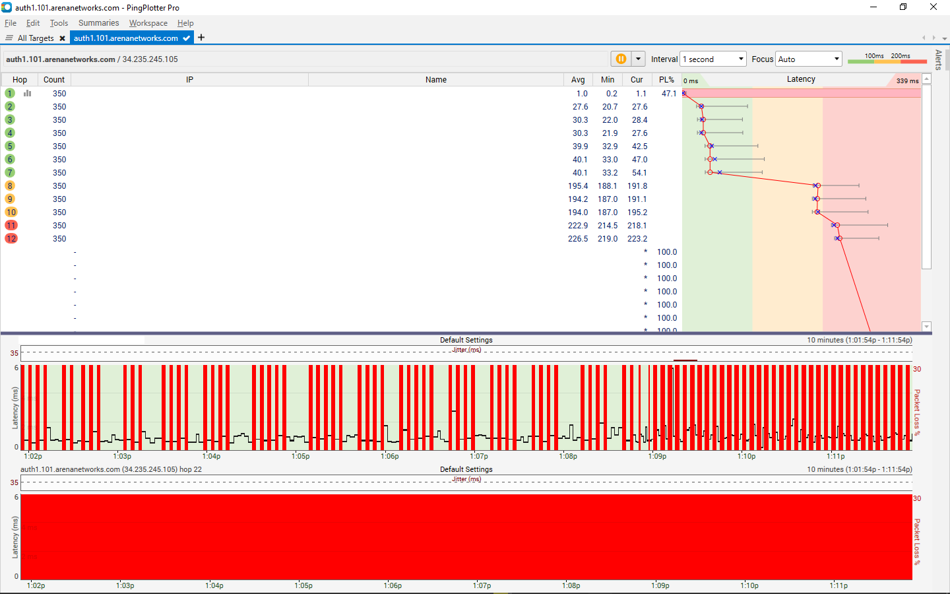Open the Summaries menu
This screenshot has height=594, width=950.
[98, 23]
